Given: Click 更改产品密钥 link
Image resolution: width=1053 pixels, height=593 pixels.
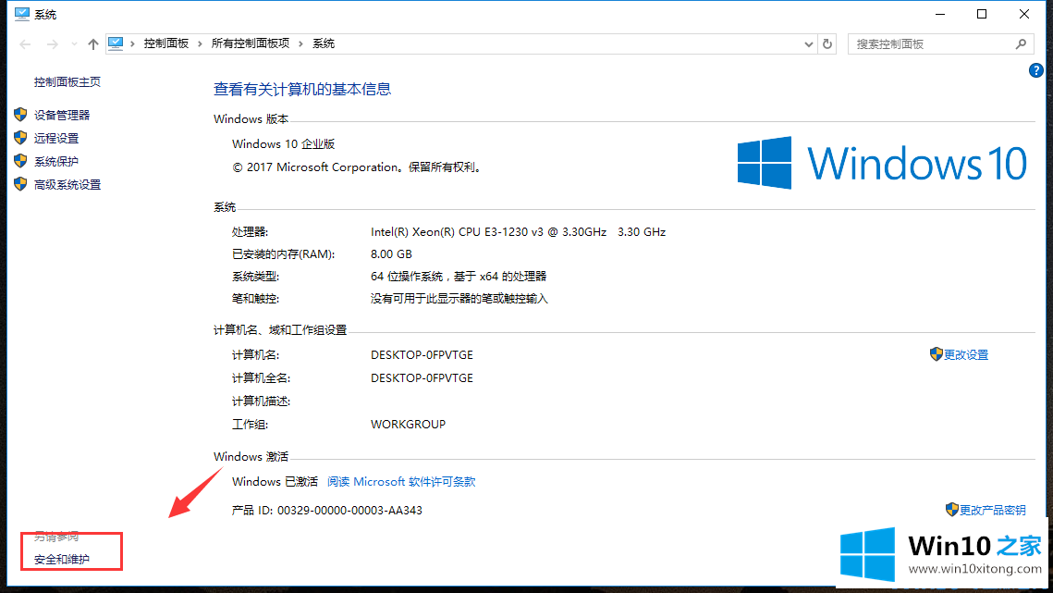Looking at the screenshot, I should coord(992,511).
